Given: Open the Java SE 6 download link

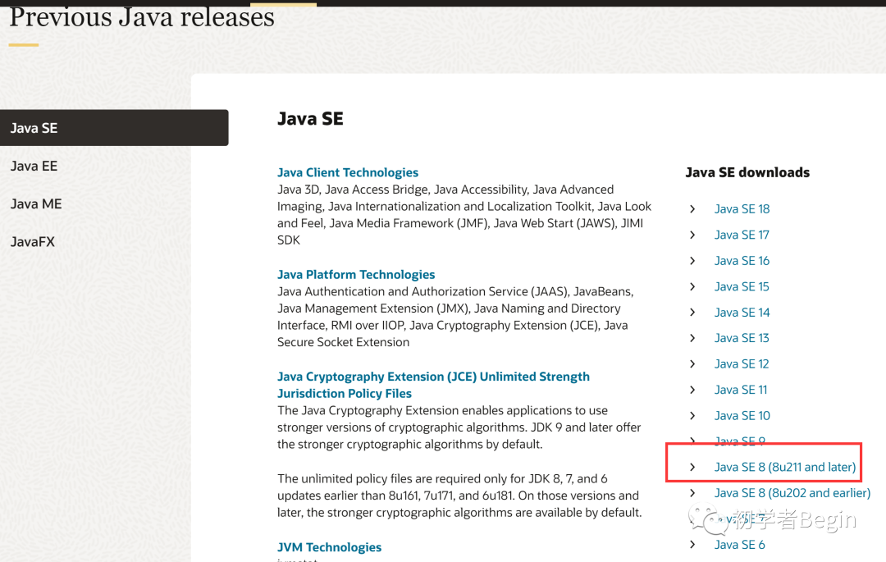Looking at the screenshot, I should [x=740, y=545].
